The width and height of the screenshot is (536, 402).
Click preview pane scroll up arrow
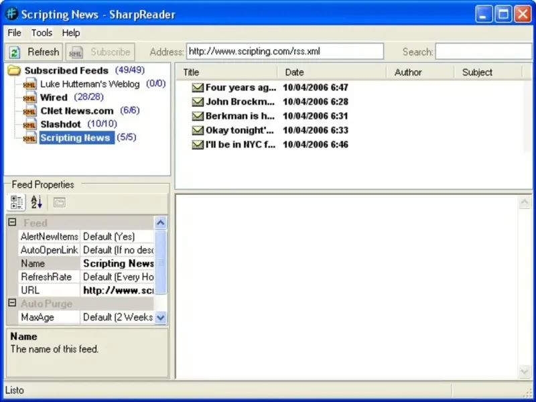525,202
